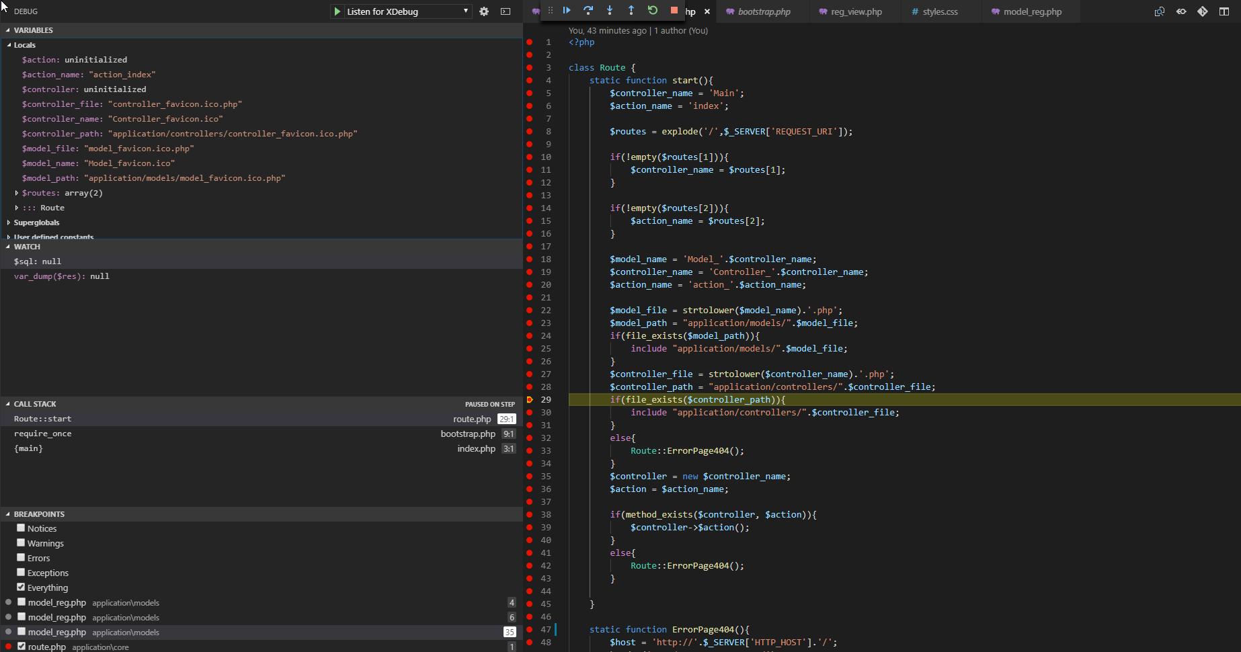
Task: Place cursor on highlighted line 29 code
Action: pos(697,399)
